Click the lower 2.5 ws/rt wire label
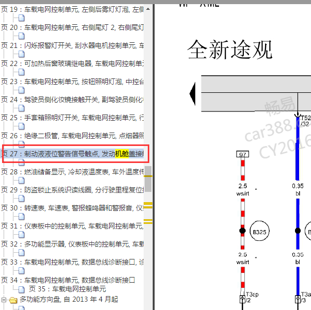311x310 pixels. tap(243, 258)
